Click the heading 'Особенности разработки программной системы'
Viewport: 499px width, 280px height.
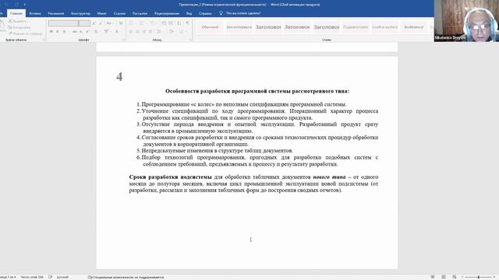[257, 91]
